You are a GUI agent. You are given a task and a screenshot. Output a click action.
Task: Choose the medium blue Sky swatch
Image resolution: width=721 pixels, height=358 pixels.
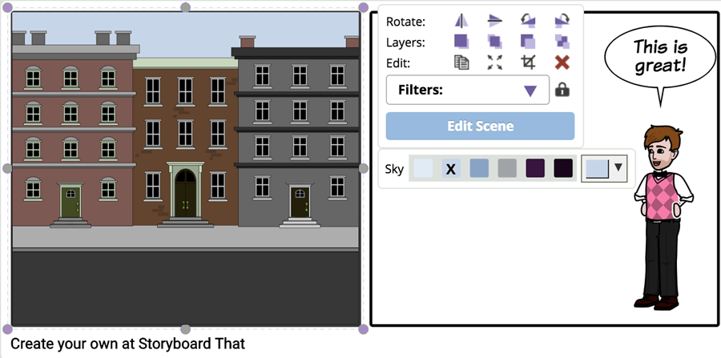[x=479, y=168]
